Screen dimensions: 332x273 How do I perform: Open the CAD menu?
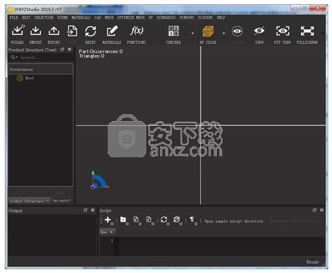pyautogui.click(x=98, y=17)
